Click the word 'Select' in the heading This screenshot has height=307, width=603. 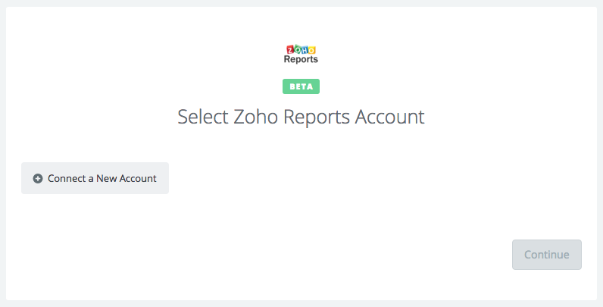[x=200, y=117]
